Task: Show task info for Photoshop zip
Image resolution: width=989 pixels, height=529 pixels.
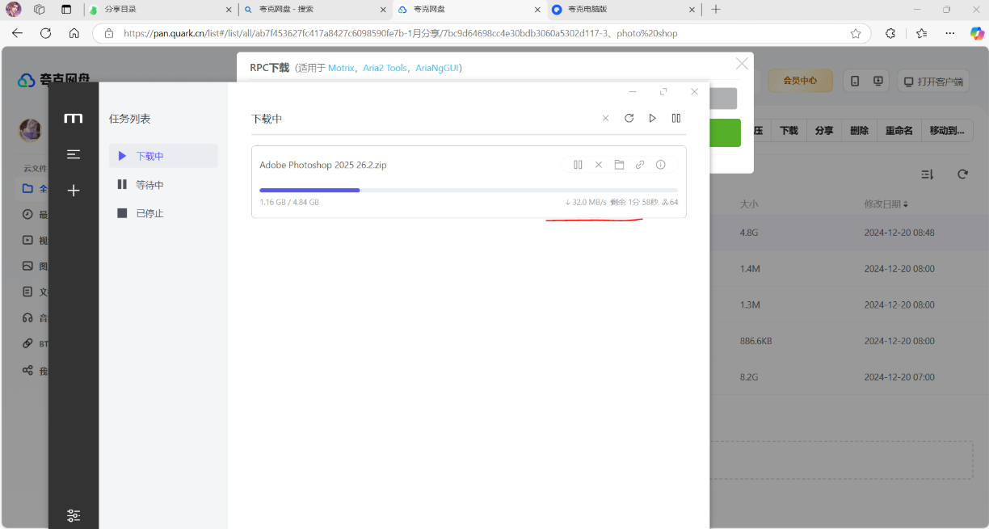Action: tap(660, 165)
